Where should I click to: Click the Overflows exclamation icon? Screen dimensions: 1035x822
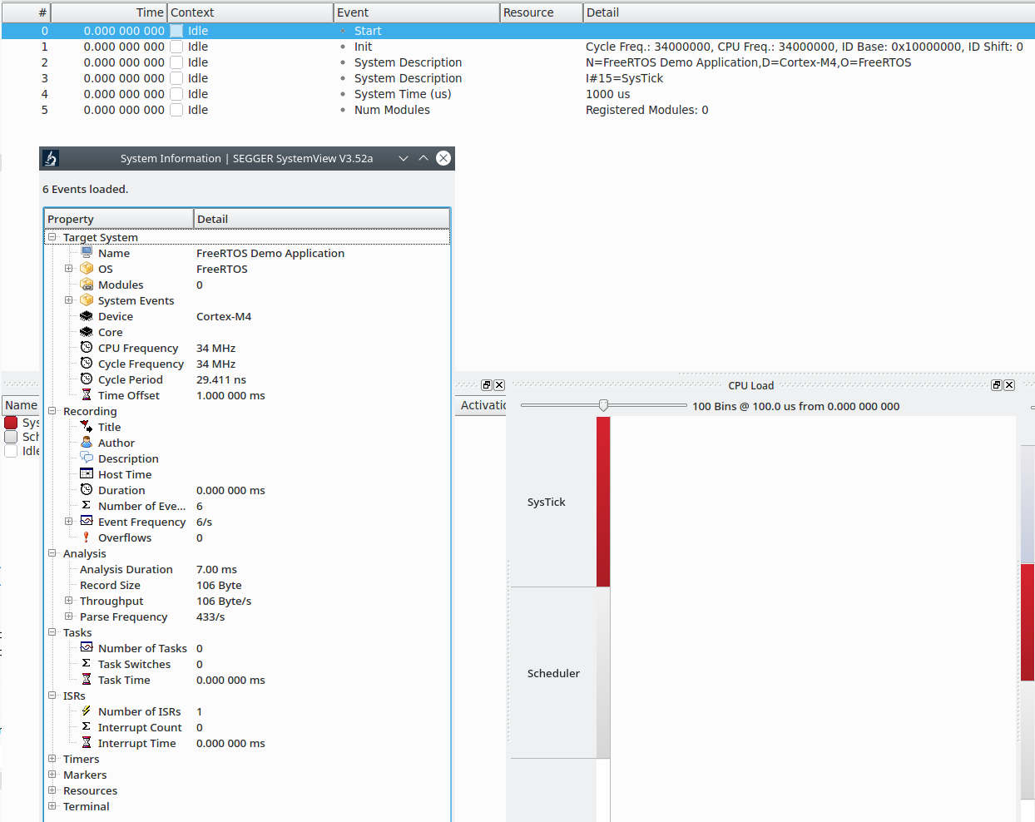point(87,537)
